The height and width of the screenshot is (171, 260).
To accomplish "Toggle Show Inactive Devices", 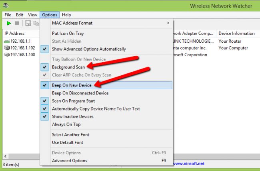I will [106, 116].
